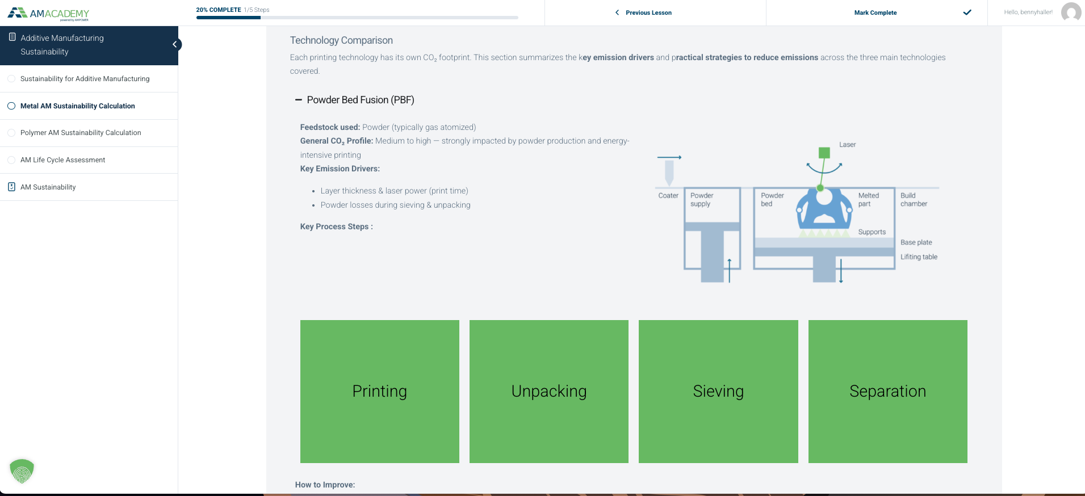The image size is (1085, 496).
Task: Select the Sustainability for Additive Manufacturing lesson circle
Action: click(11, 79)
